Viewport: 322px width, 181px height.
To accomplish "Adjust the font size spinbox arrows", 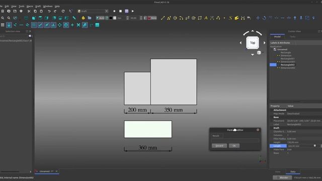I will pyautogui.click(x=141, y=18).
